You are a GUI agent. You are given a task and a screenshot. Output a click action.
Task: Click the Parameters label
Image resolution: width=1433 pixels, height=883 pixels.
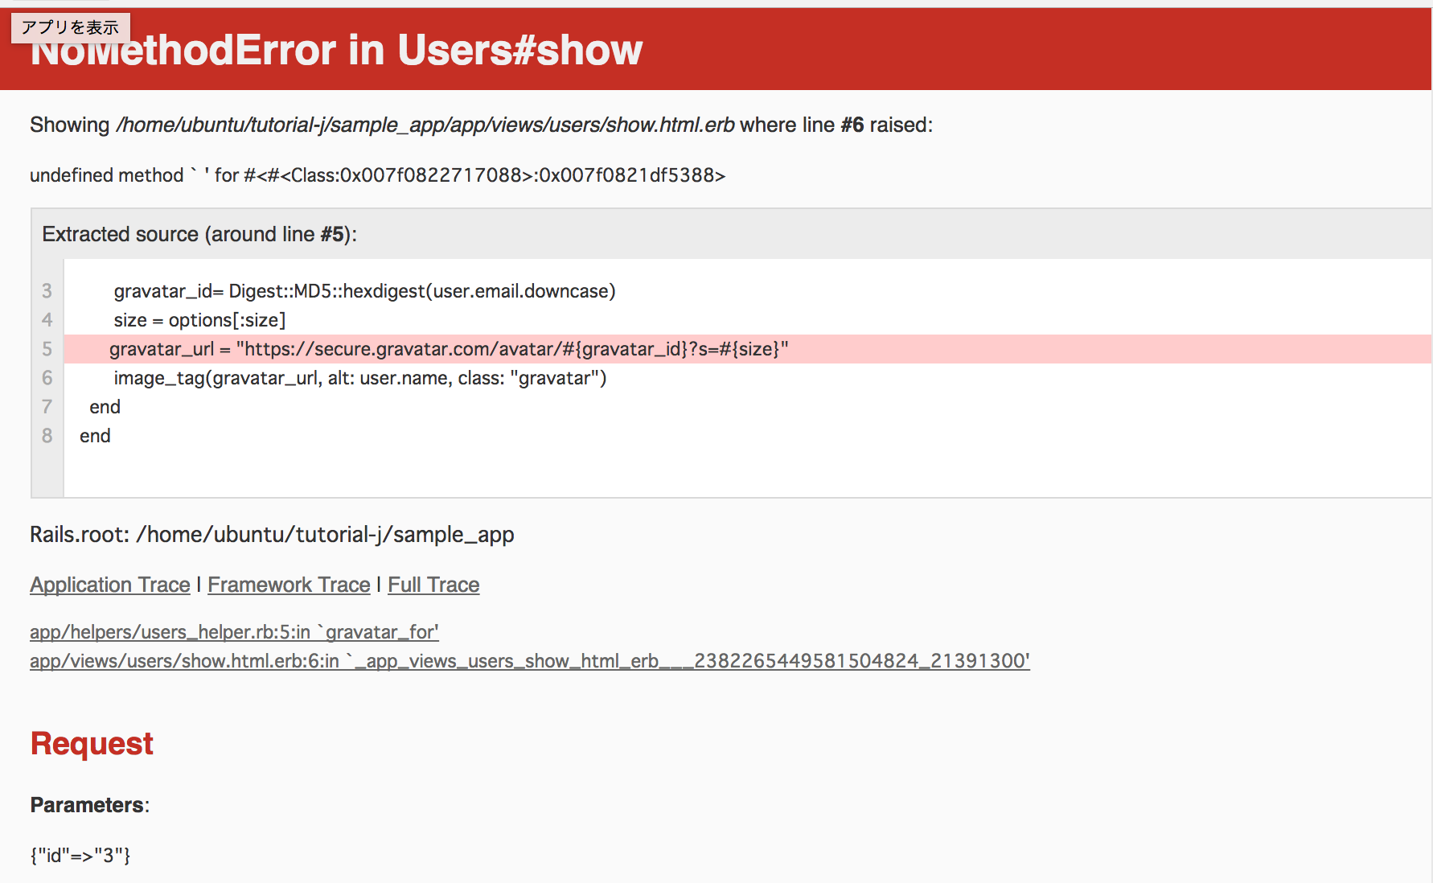tap(89, 805)
